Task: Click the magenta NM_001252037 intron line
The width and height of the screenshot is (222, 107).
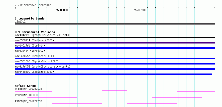Action: 115,103
